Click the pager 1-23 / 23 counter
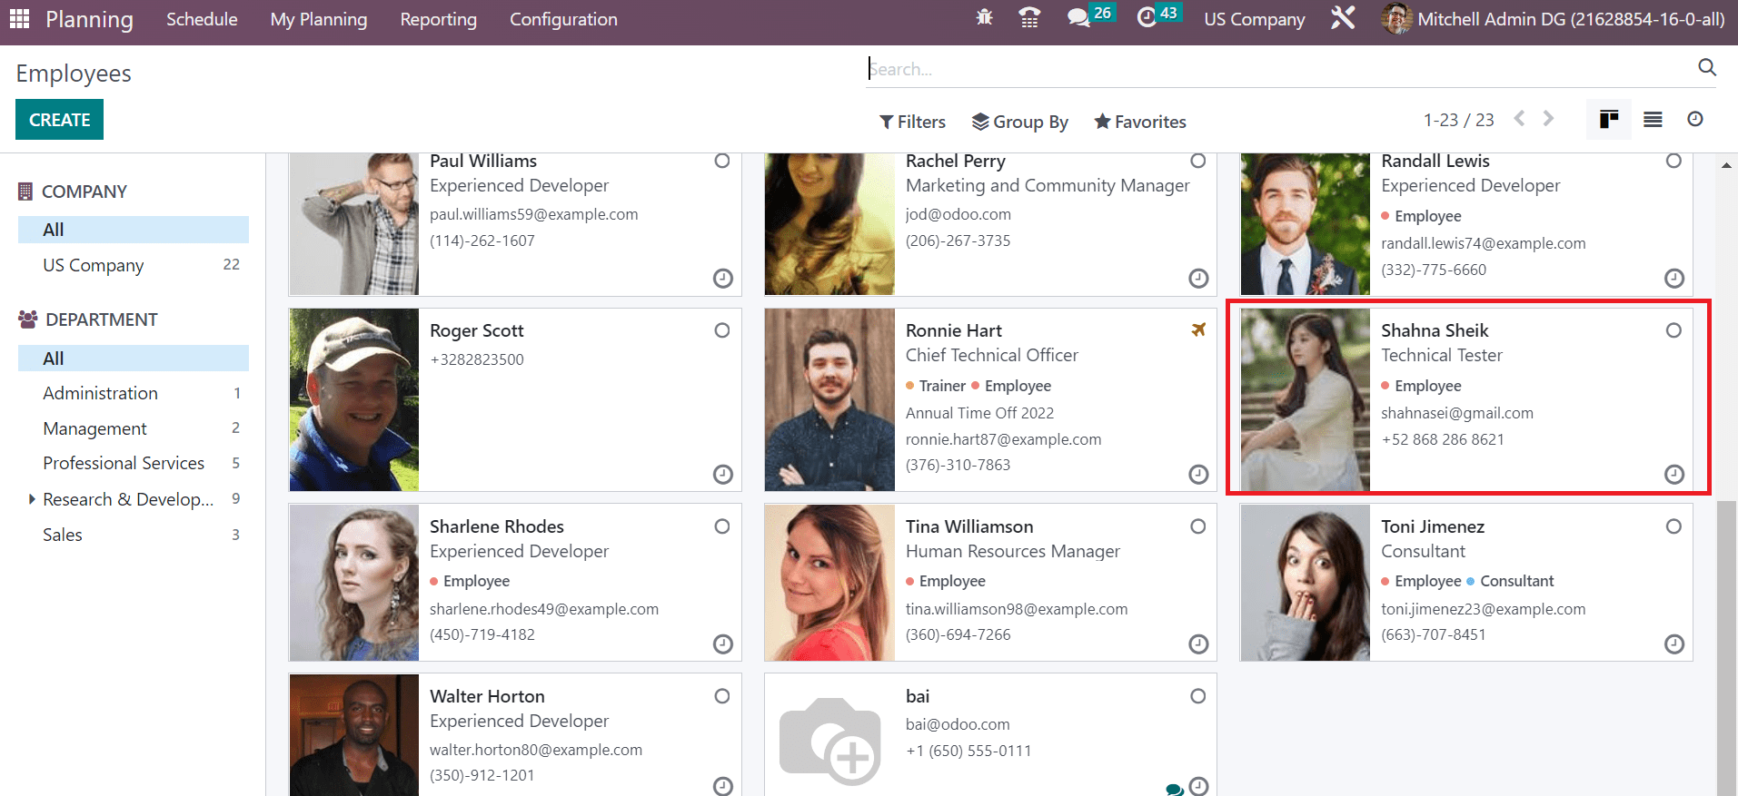The height and width of the screenshot is (796, 1738). pyautogui.click(x=1458, y=120)
